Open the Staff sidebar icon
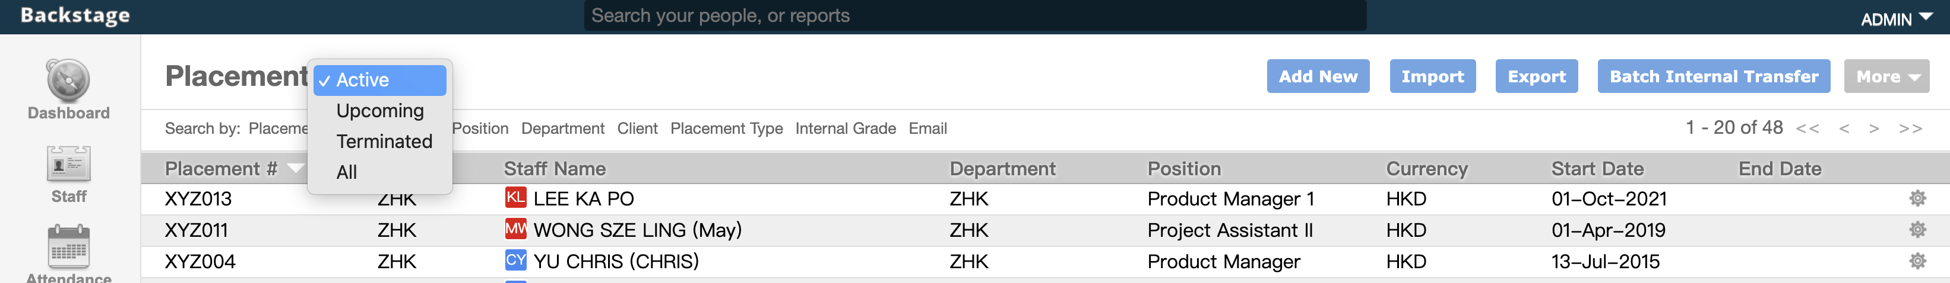Image resolution: width=1950 pixels, height=283 pixels. tap(68, 164)
